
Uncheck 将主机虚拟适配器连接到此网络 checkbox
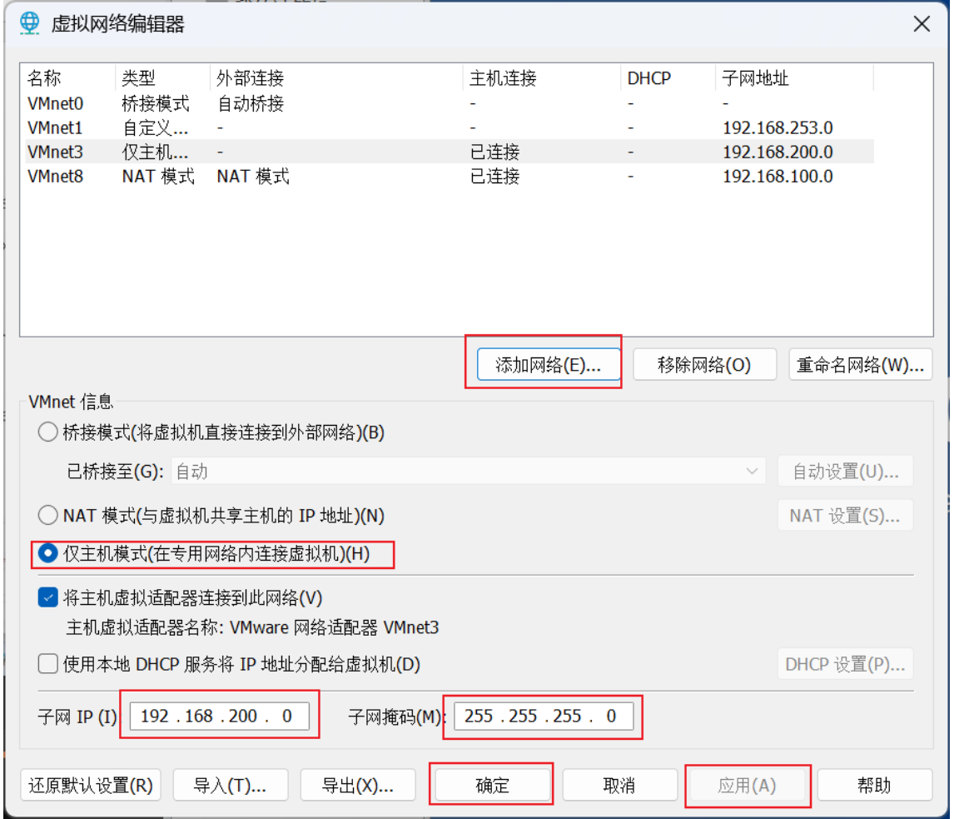[48, 597]
